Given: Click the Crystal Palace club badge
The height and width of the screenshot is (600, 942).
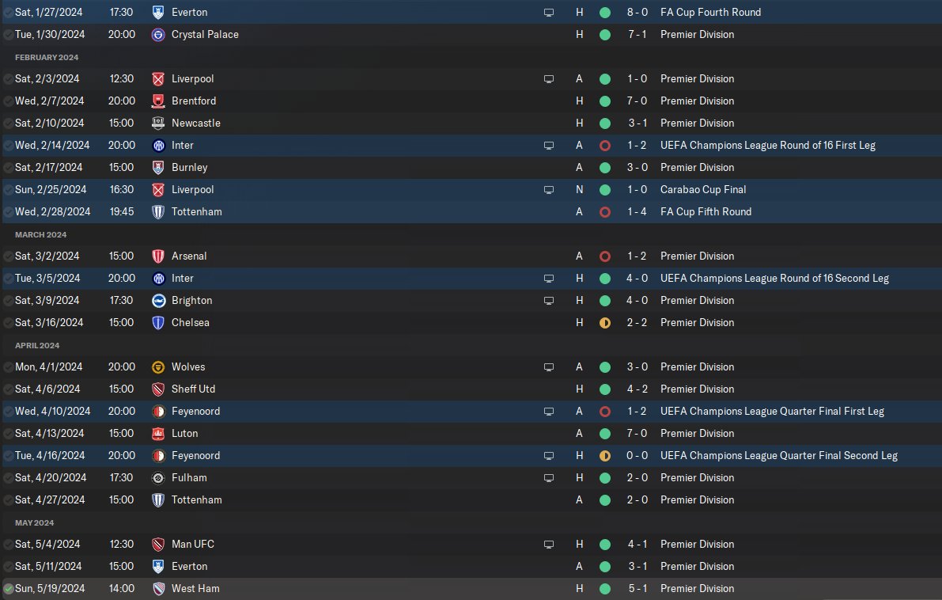Looking at the screenshot, I should pos(158,35).
